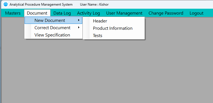Image resolution: width=213 pixels, height=103 pixels.
Task: Select Change Password in the menu bar
Action: [x=166, y=13]
